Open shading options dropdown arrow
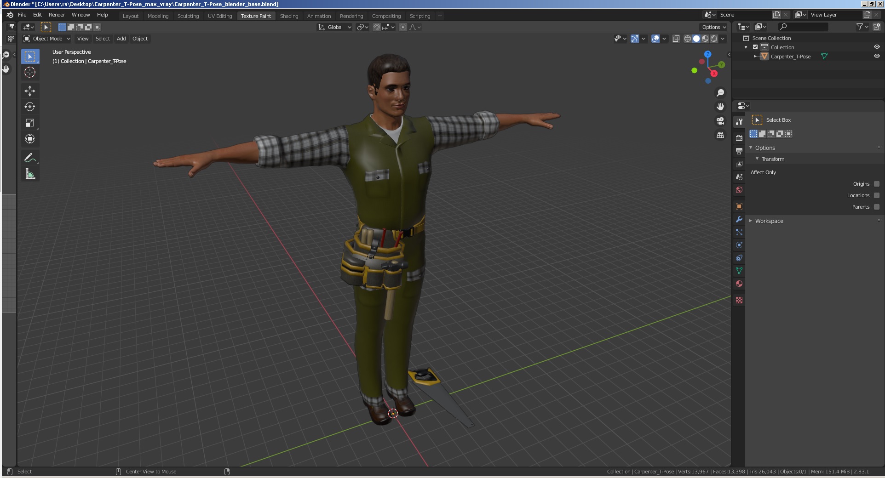This screenshot has width=885, height=478. [x=723, y=39]
